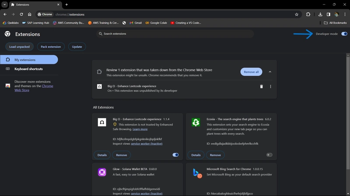Open Chrome's three-dot menu
This screenshot has height=196, width=350.
(x=345, y=14)
